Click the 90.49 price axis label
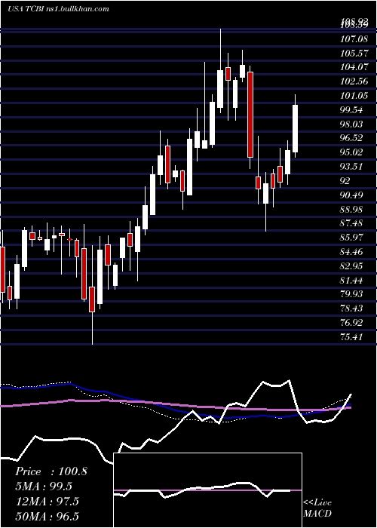This screenshot has height=528, width=377. click(x=352, y=195)
